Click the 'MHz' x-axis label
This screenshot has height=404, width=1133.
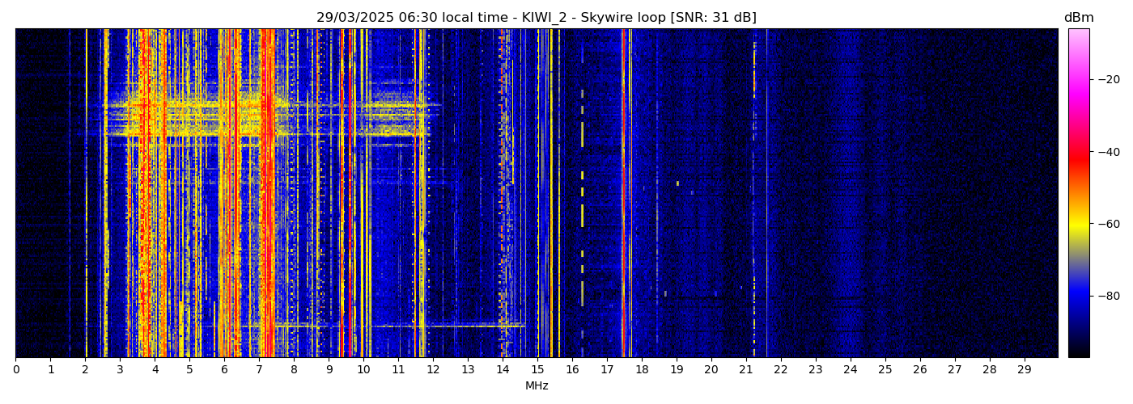(537, 386)
